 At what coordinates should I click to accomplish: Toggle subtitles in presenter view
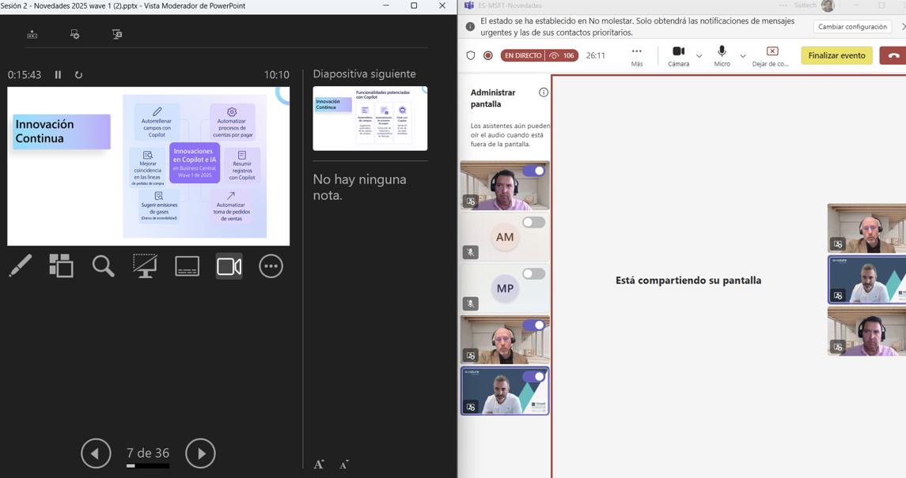click(x=188, y=266)
